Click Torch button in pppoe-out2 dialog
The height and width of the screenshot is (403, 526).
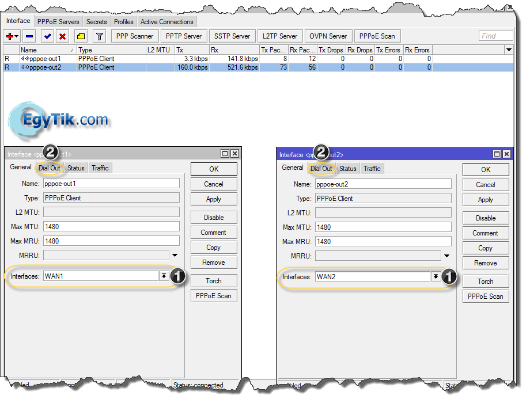click(486, 282)
